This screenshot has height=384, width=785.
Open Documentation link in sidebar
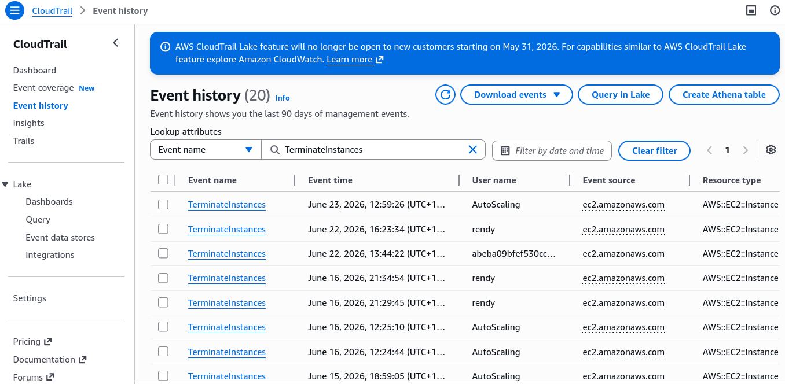click(x=50, y=360)
